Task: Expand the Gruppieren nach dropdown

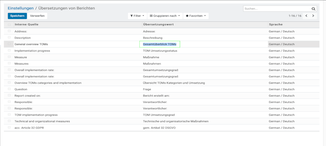Action: 165,16
